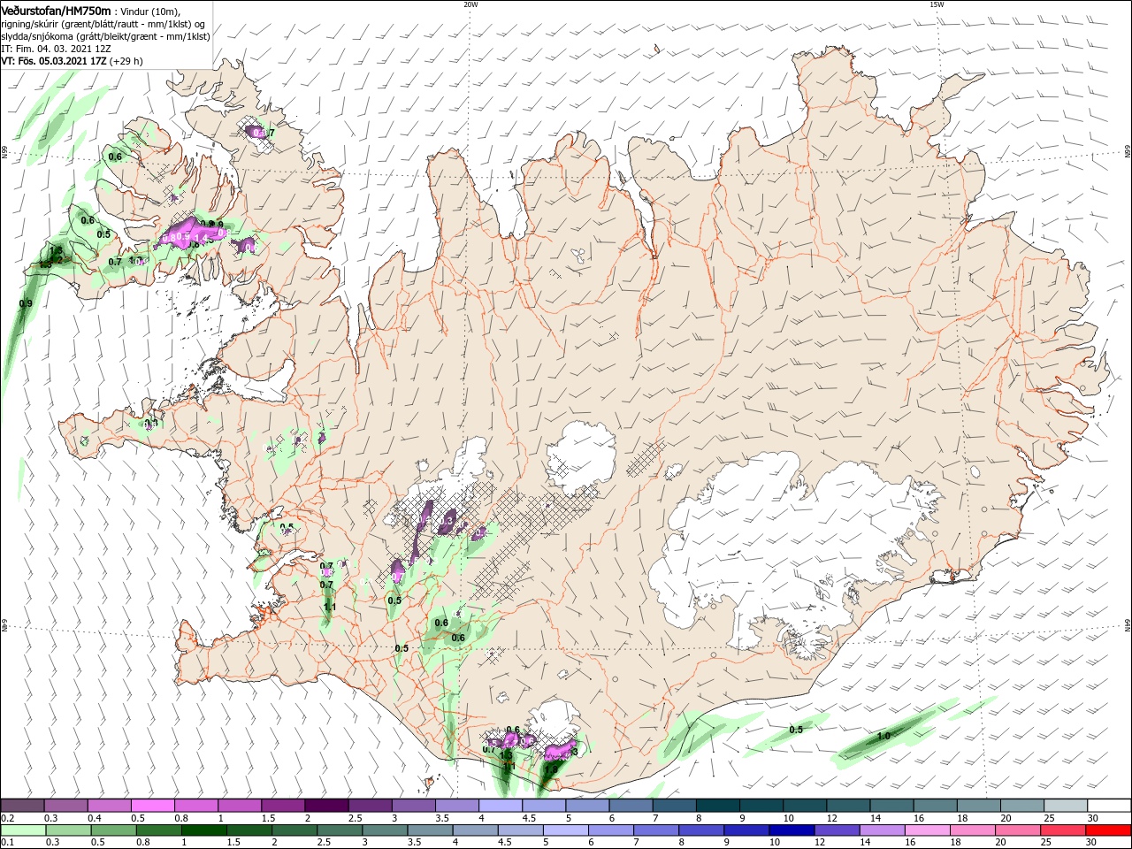
Task: Pick top-row legend swatch between 2.5 and 3
Action: click(x=370, y=806)
